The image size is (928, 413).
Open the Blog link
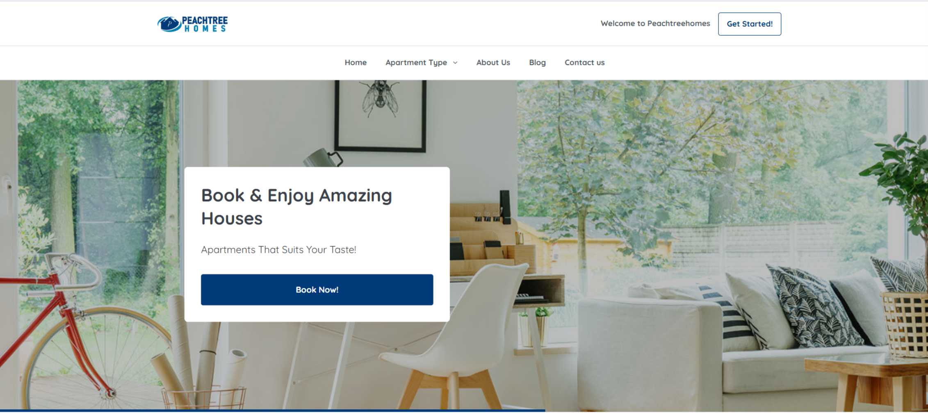(x=537, y=63)
